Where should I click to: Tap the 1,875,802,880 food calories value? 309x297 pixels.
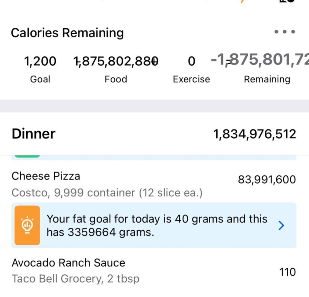click(x=116, y=61)
